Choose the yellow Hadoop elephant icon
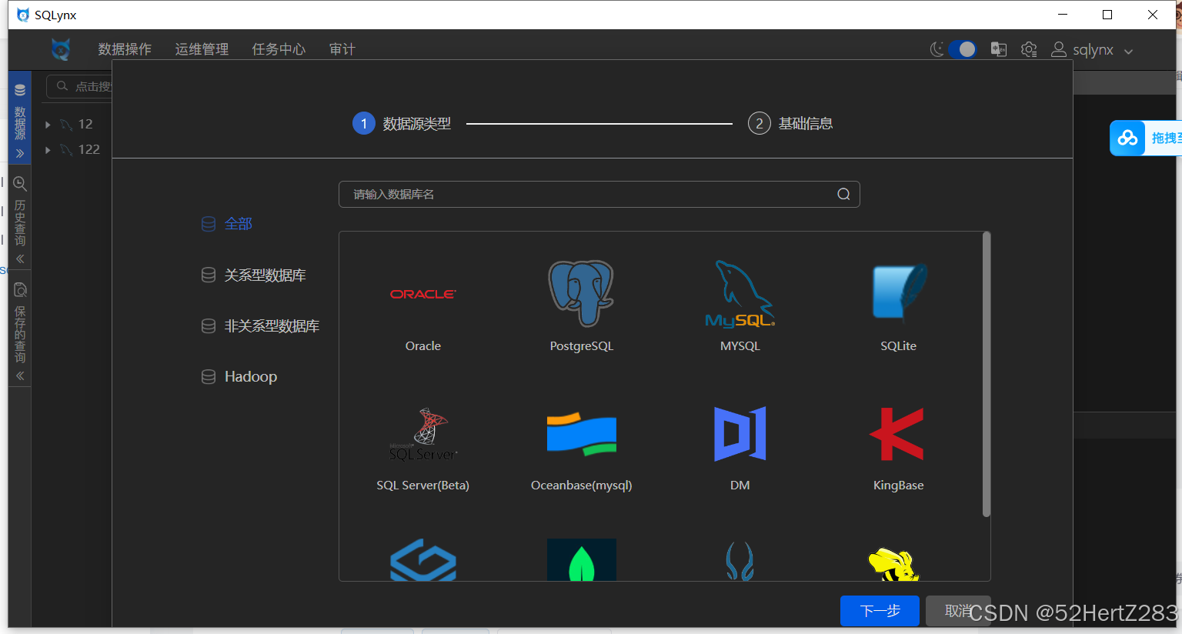Screen dimensions: 1182x634 tap(893, 565)
